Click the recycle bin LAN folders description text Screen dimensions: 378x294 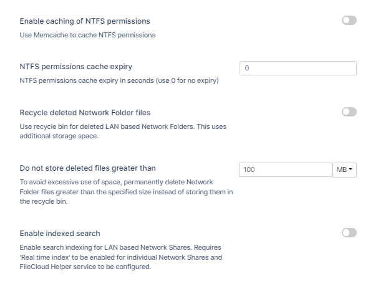click(123, 126)
